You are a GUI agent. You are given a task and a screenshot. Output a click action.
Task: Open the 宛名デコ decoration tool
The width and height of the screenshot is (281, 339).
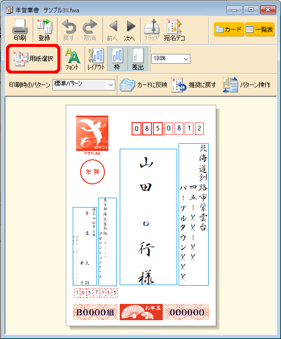click(174, 30)
